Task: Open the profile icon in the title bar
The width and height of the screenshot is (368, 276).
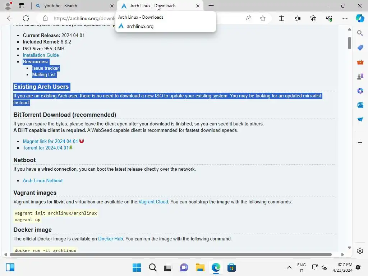Action: [9, 6]
